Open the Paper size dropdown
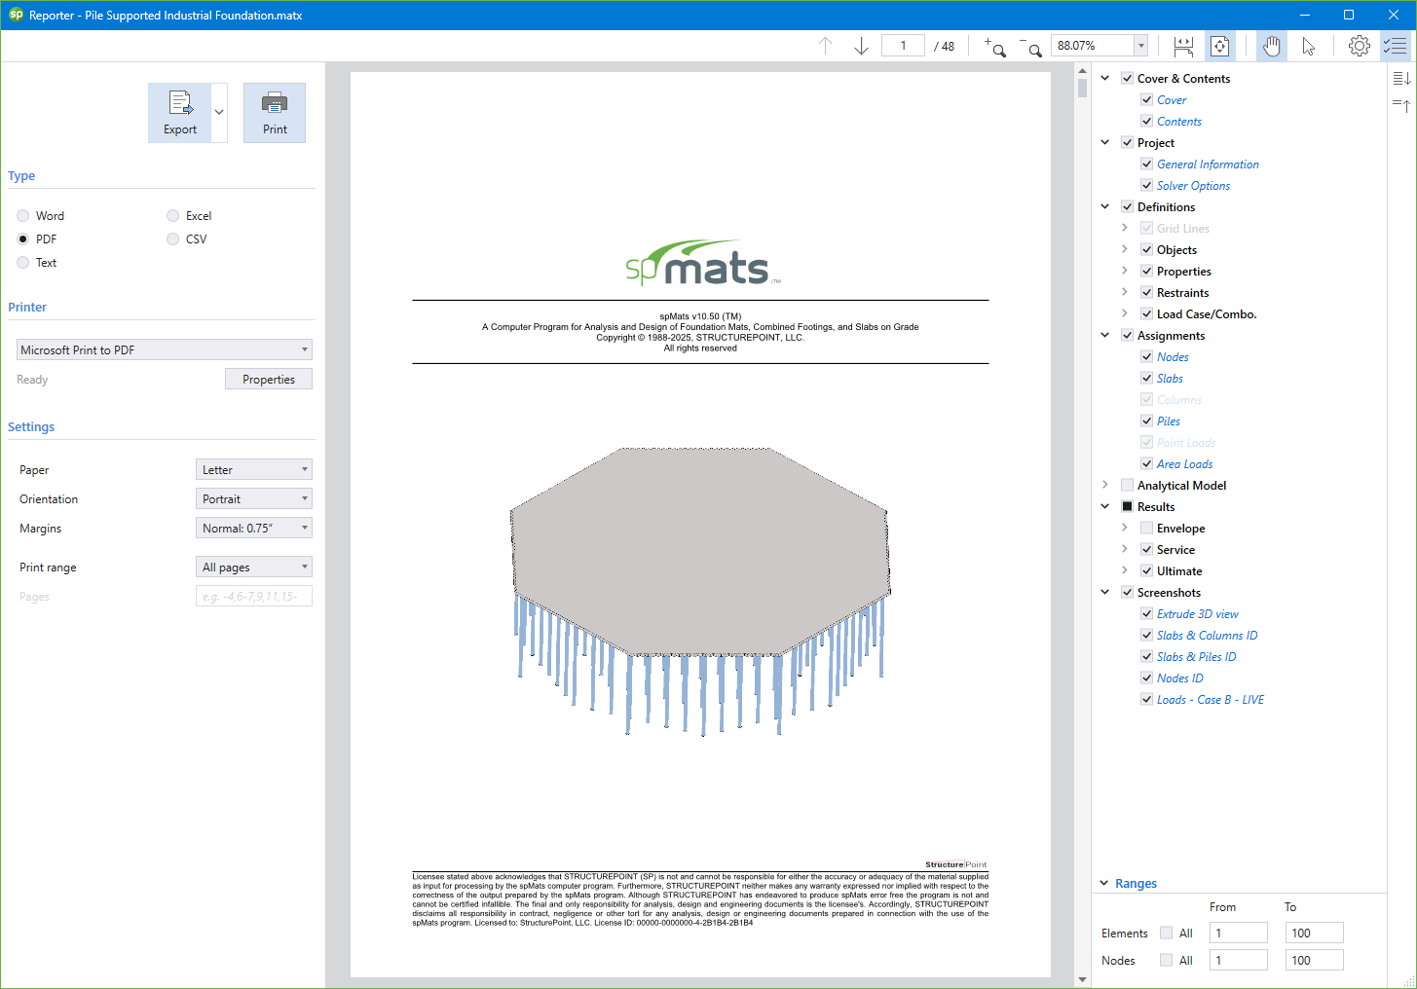1417x989 pixels. [253, 470]
